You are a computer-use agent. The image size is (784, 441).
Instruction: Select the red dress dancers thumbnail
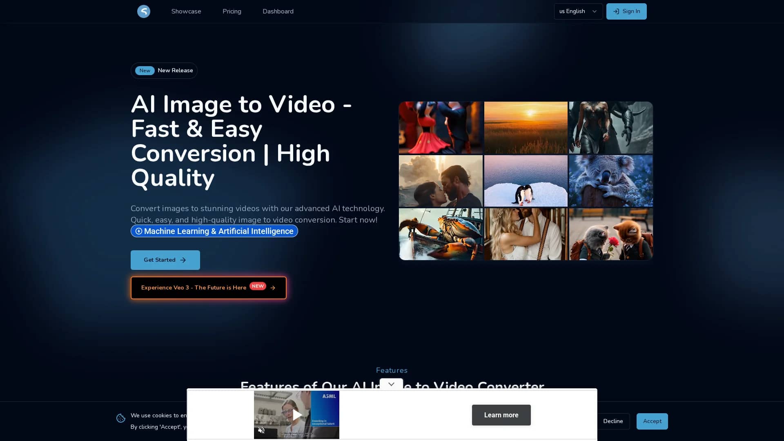click(x=441, y=127)
